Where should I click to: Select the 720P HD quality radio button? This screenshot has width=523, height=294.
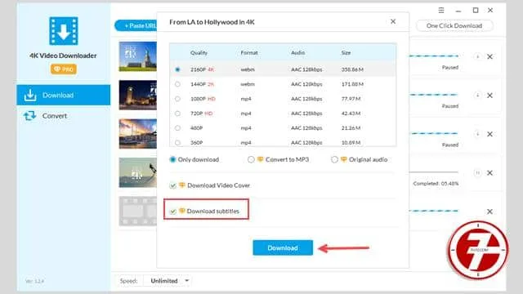(177, 114)
